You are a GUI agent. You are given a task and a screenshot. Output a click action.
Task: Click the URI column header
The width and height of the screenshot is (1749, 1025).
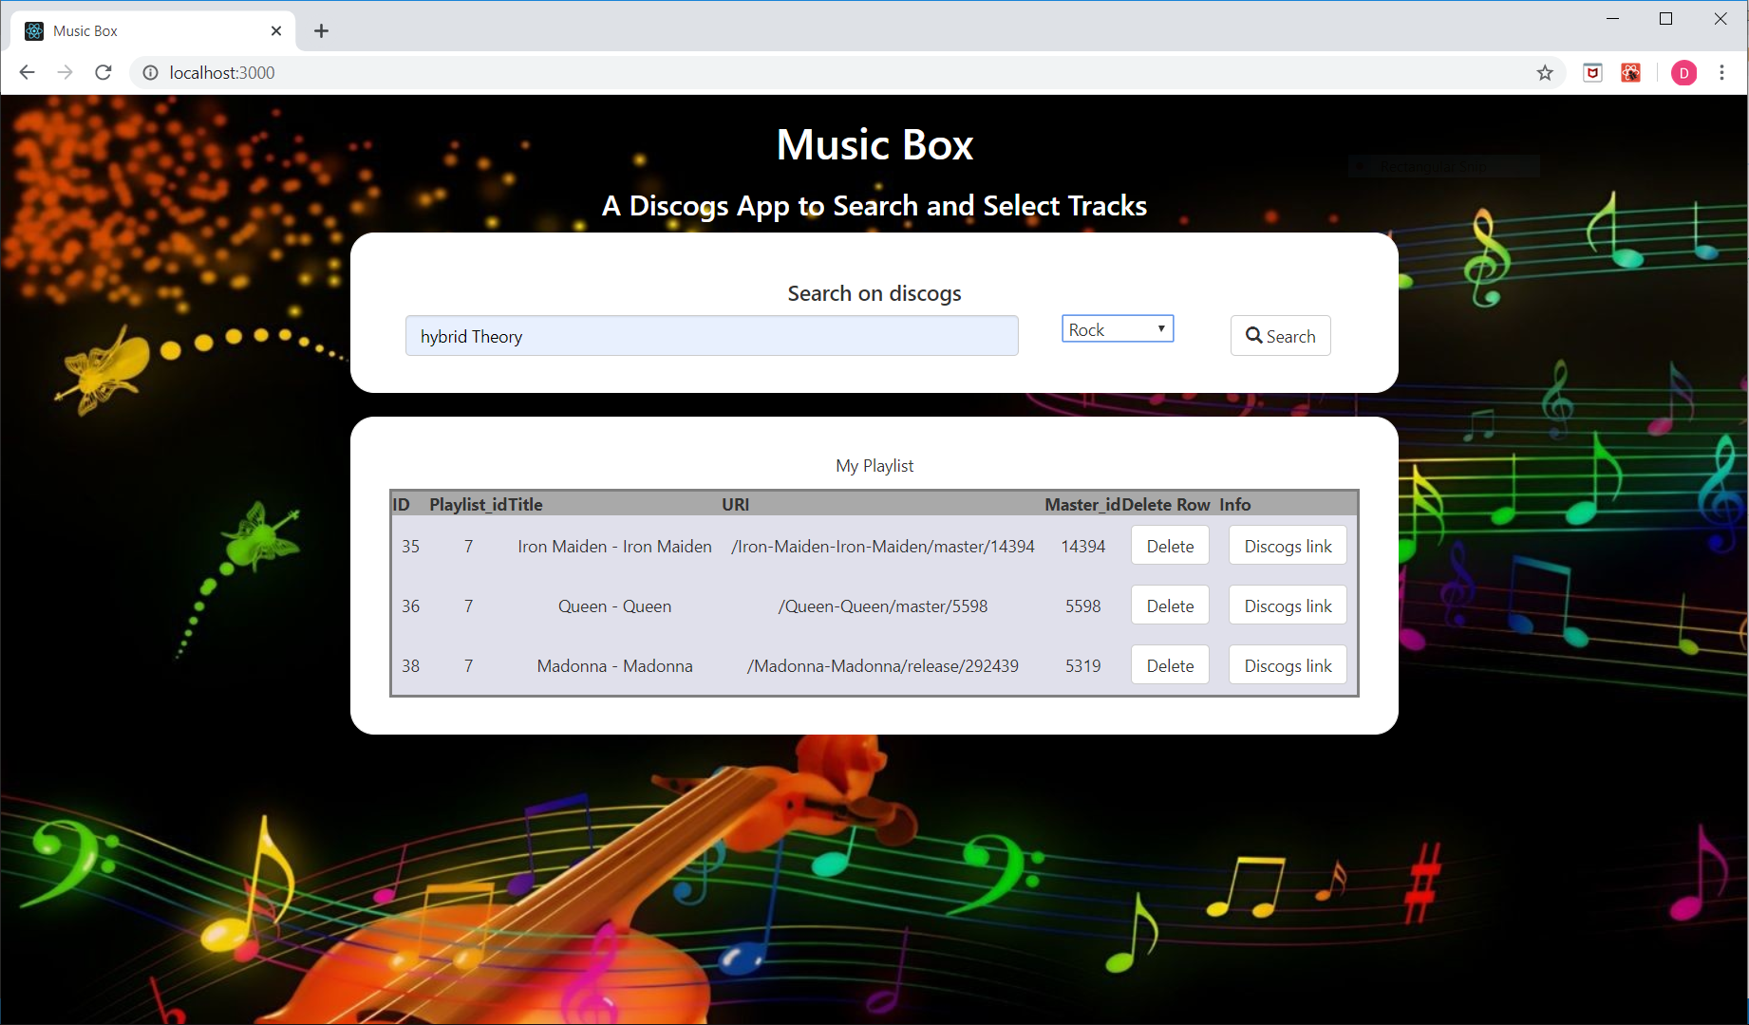[x=735, y=505]
